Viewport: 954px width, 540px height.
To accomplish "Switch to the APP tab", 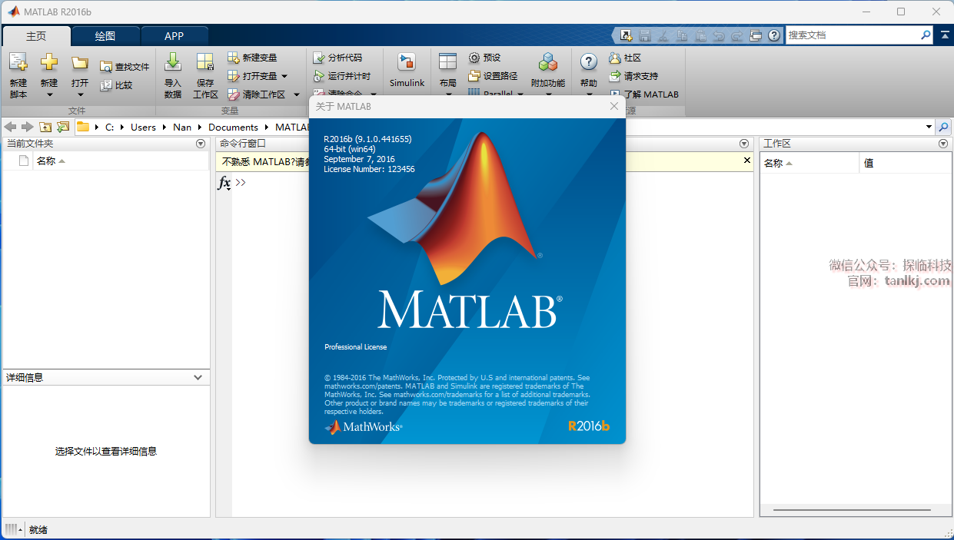I will coord(175,36).
